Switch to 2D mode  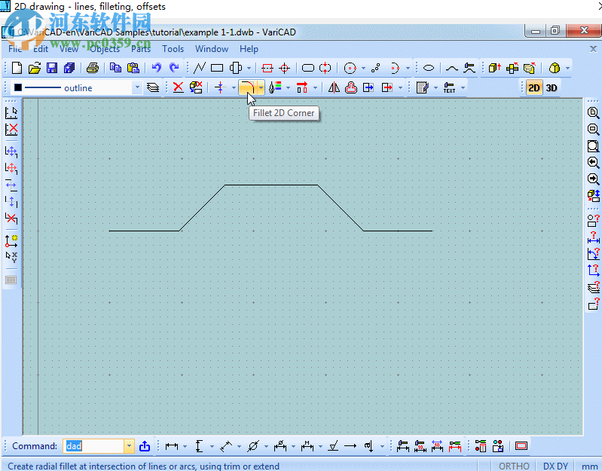534,87
